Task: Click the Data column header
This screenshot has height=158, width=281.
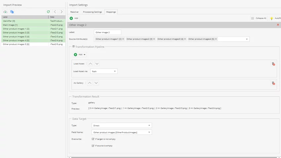Action: click(57, 17)
